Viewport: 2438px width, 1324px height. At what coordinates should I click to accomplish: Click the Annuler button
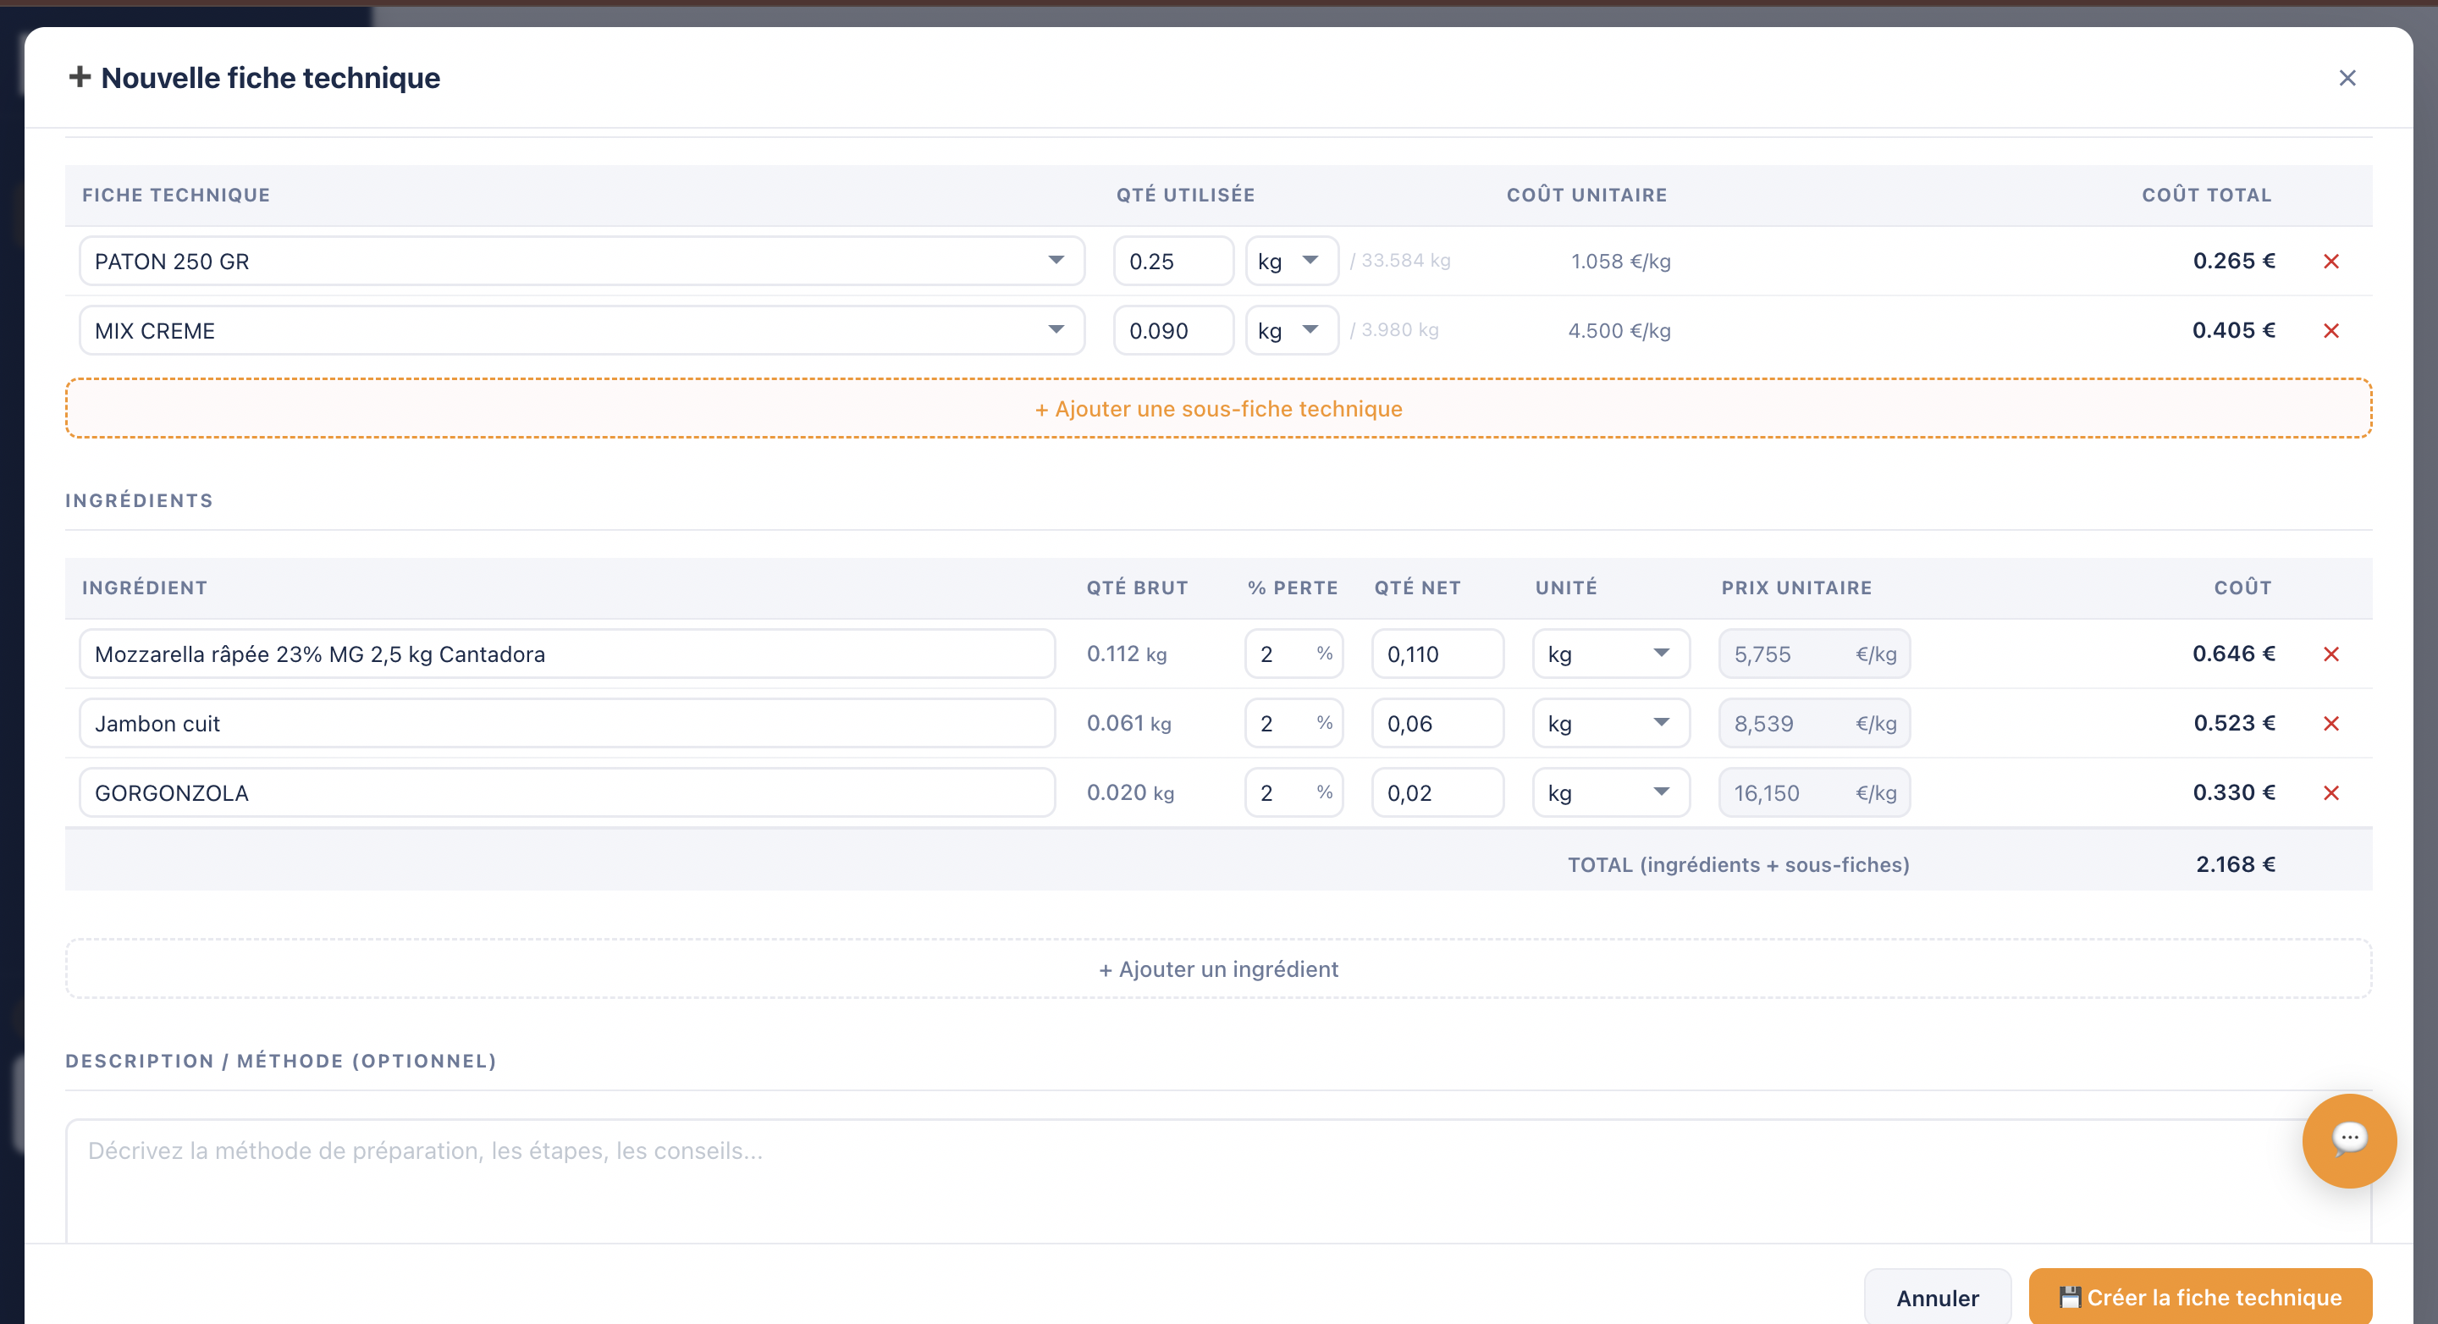click(x=1936, y=1297)
